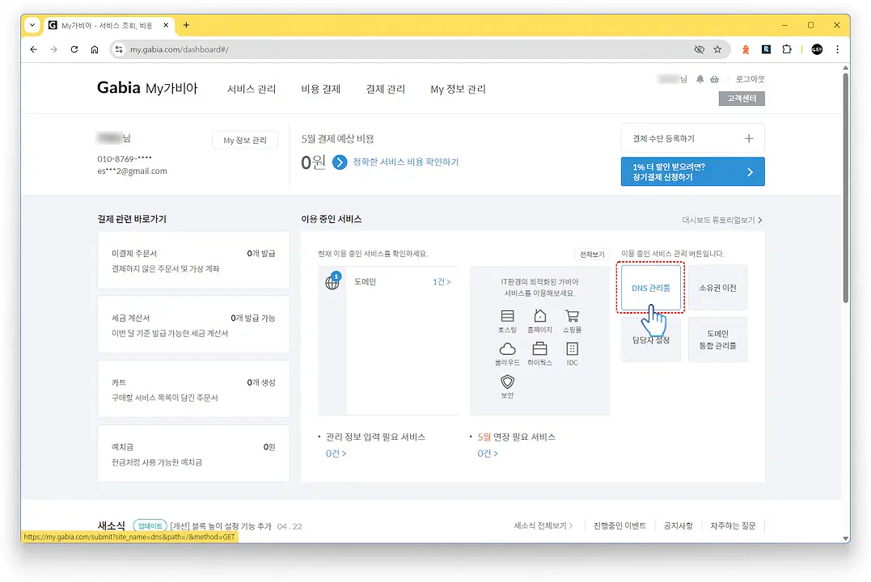Open the Chrome three-dot menu
This screenshot has width=871, height=582.
(837, 49)
